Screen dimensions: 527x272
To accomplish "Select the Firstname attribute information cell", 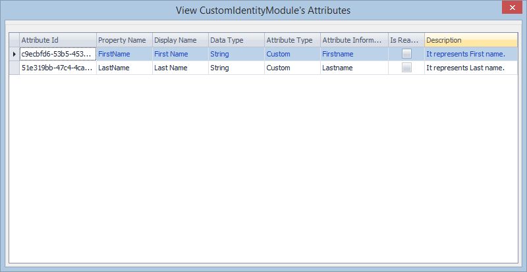I will coord(354,54).
